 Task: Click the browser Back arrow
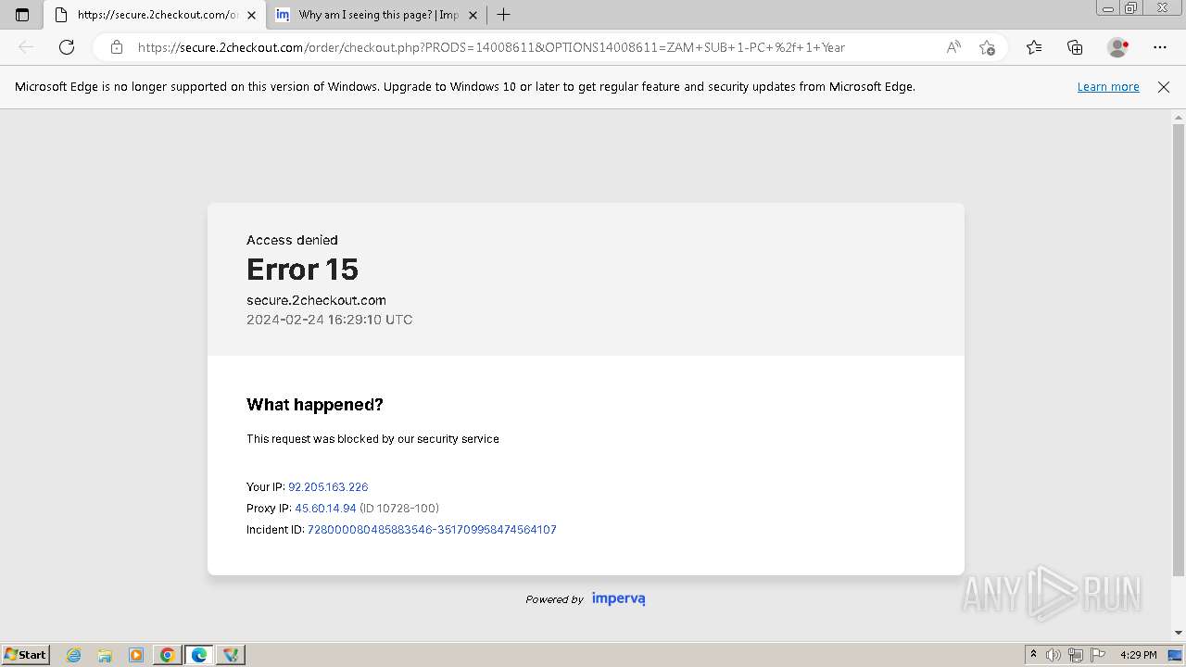click(x=26, y=47)
